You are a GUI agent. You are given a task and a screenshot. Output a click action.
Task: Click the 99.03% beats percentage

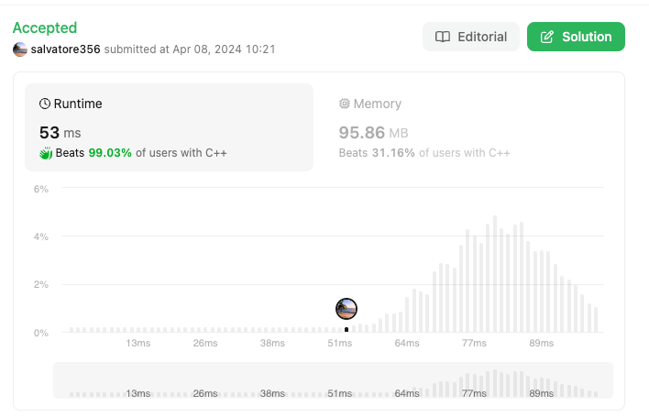(110, 153)
